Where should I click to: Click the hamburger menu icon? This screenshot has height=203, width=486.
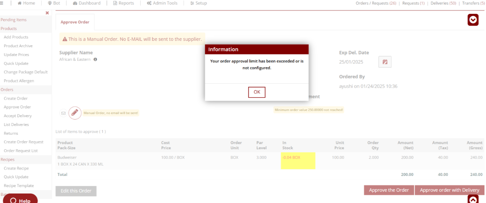1,3
